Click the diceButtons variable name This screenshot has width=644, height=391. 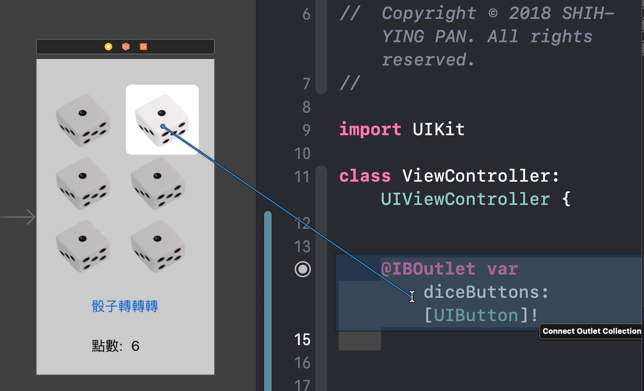[481, 292]
